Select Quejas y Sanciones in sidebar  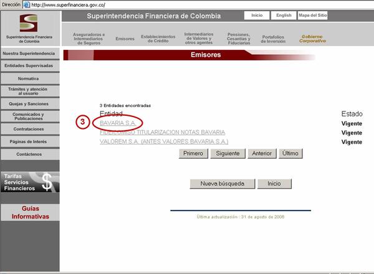30,103
